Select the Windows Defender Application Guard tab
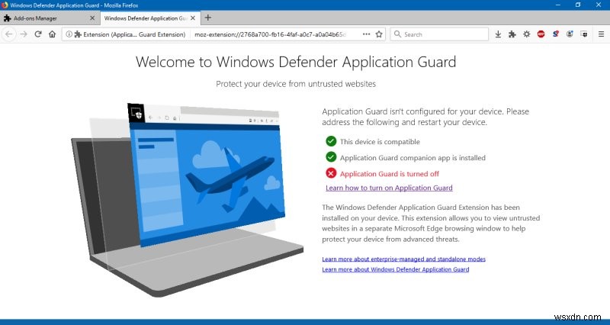Screen dimensions: 610x325 tap(150, 18)
